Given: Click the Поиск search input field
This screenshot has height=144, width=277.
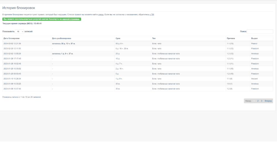Looking at the screenshot, I should pos(260,32).
